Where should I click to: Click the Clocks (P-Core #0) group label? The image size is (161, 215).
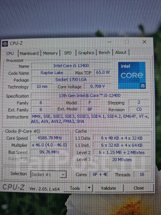(22, 131)
